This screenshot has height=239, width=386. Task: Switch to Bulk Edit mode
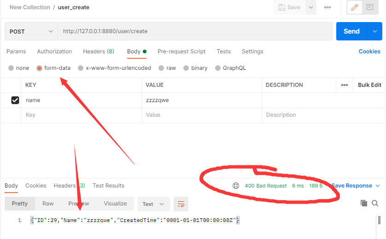coord(369,85)
